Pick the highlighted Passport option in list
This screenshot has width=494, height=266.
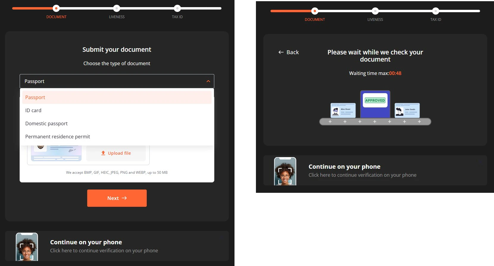coord(35,97)
